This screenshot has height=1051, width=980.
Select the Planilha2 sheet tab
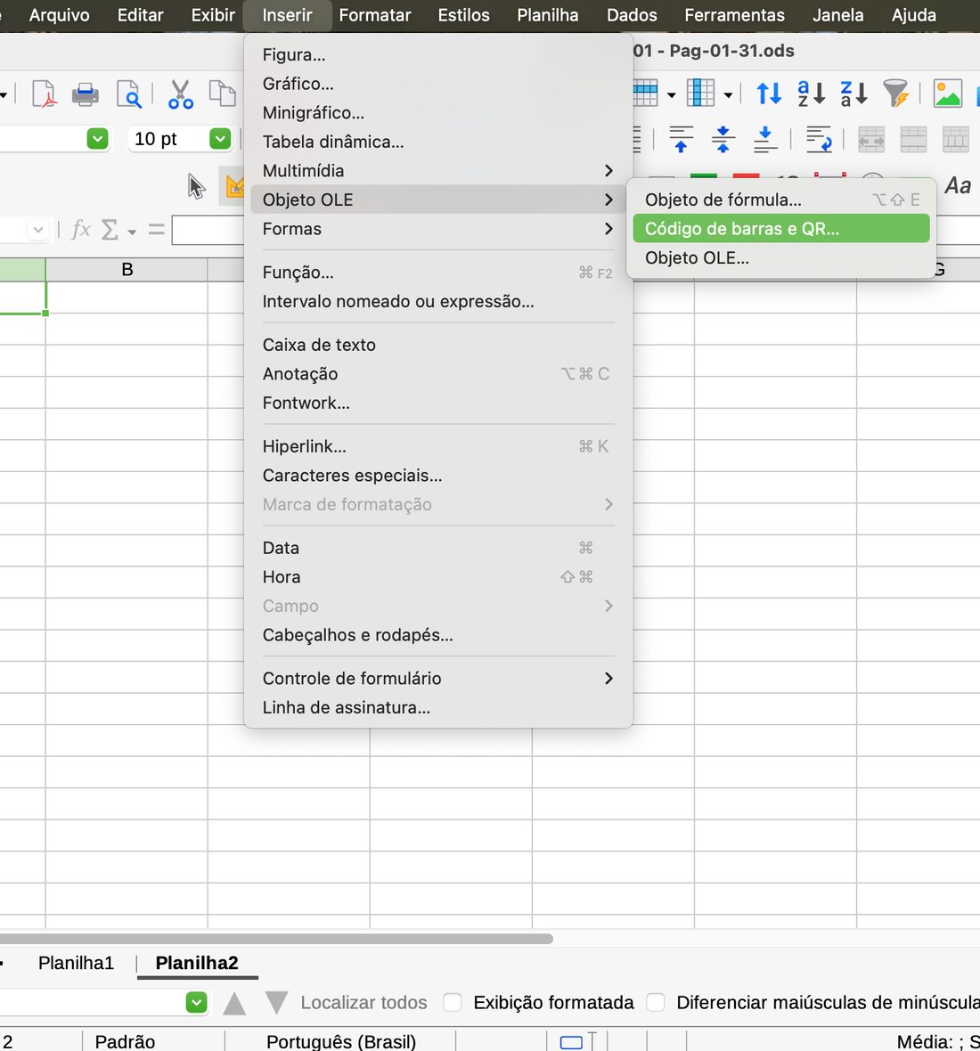(197, 963)
